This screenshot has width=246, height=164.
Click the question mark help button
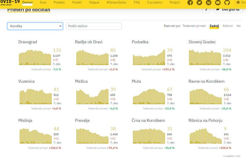coord(206,10)
